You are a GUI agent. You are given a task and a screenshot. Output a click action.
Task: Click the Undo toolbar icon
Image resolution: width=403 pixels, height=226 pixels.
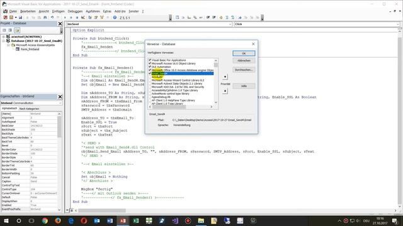pos(52,18)
